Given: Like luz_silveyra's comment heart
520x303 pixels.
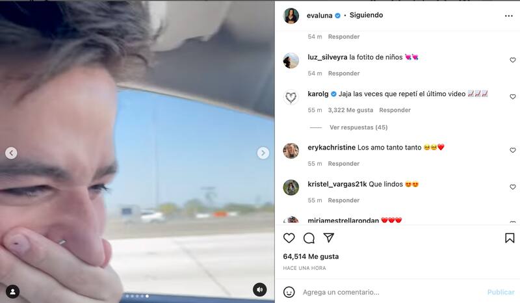Looking at the screenshot, I should [513, 60].
